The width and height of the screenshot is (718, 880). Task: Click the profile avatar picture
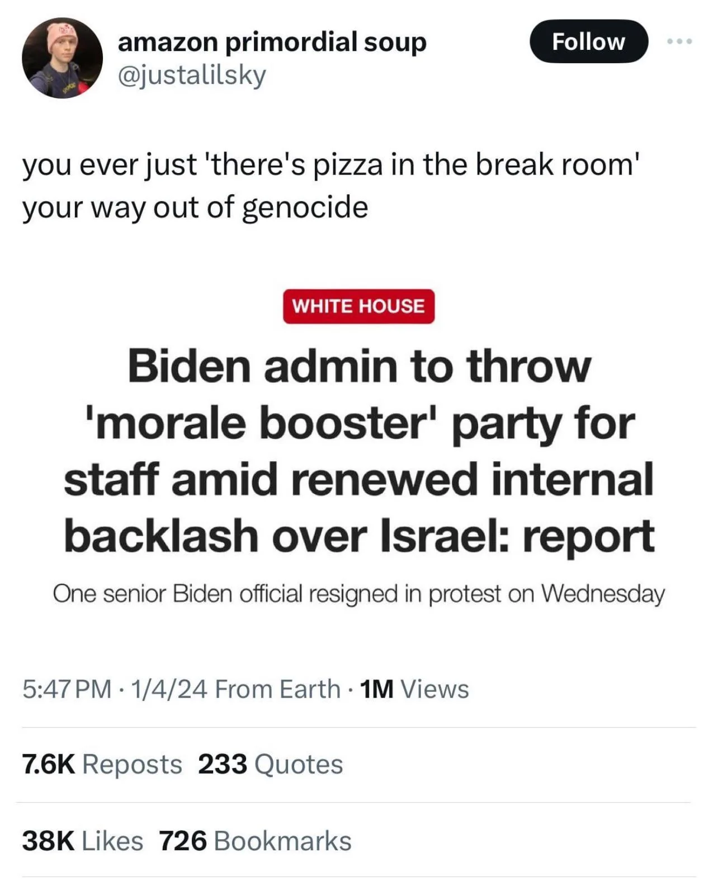tap(62, 58)
